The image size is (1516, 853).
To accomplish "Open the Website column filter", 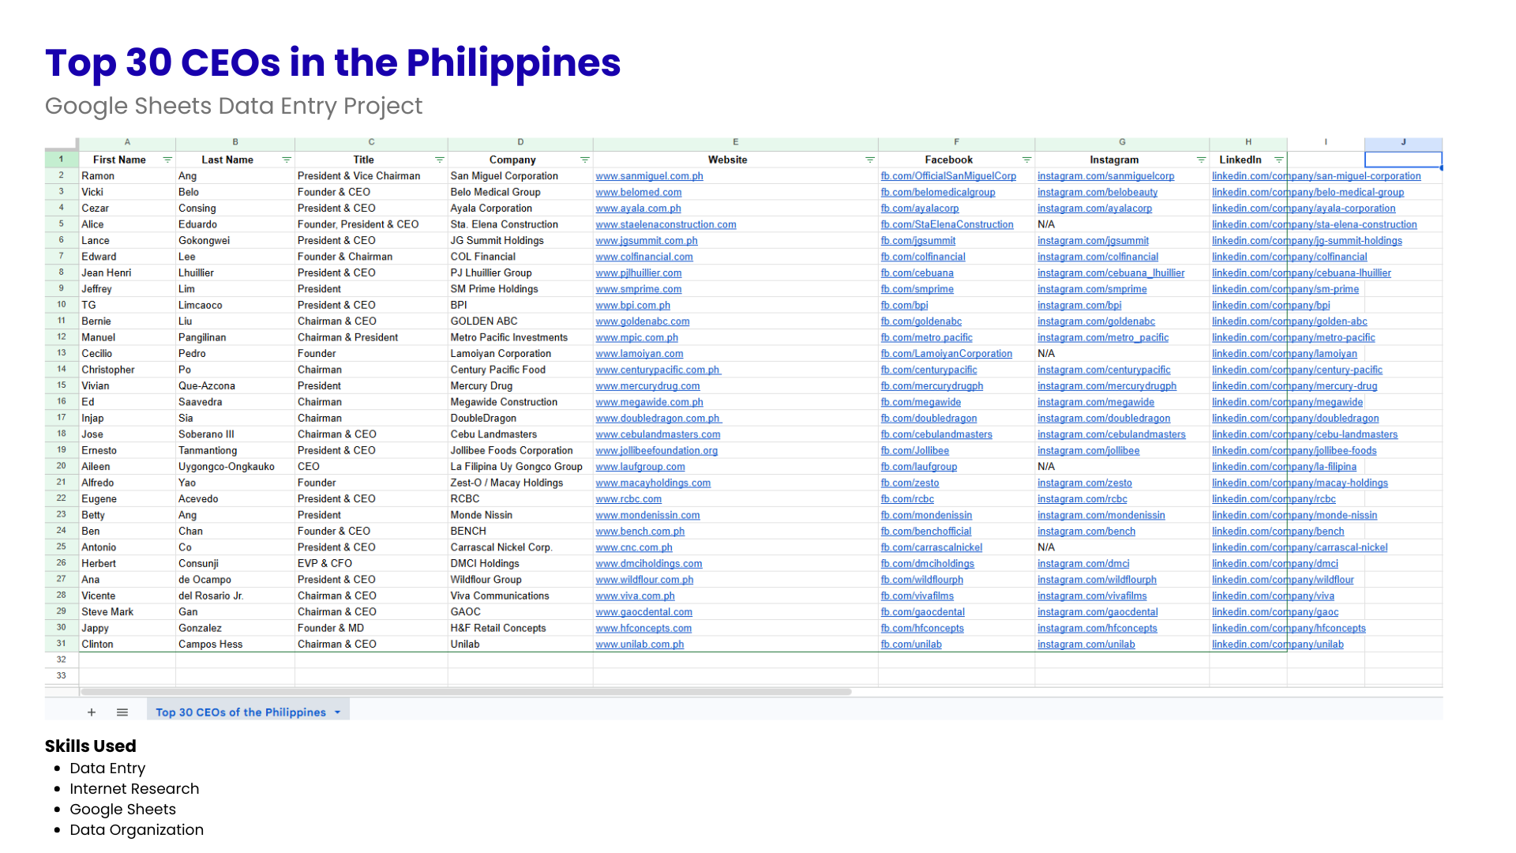I will (x=870, y=160).
